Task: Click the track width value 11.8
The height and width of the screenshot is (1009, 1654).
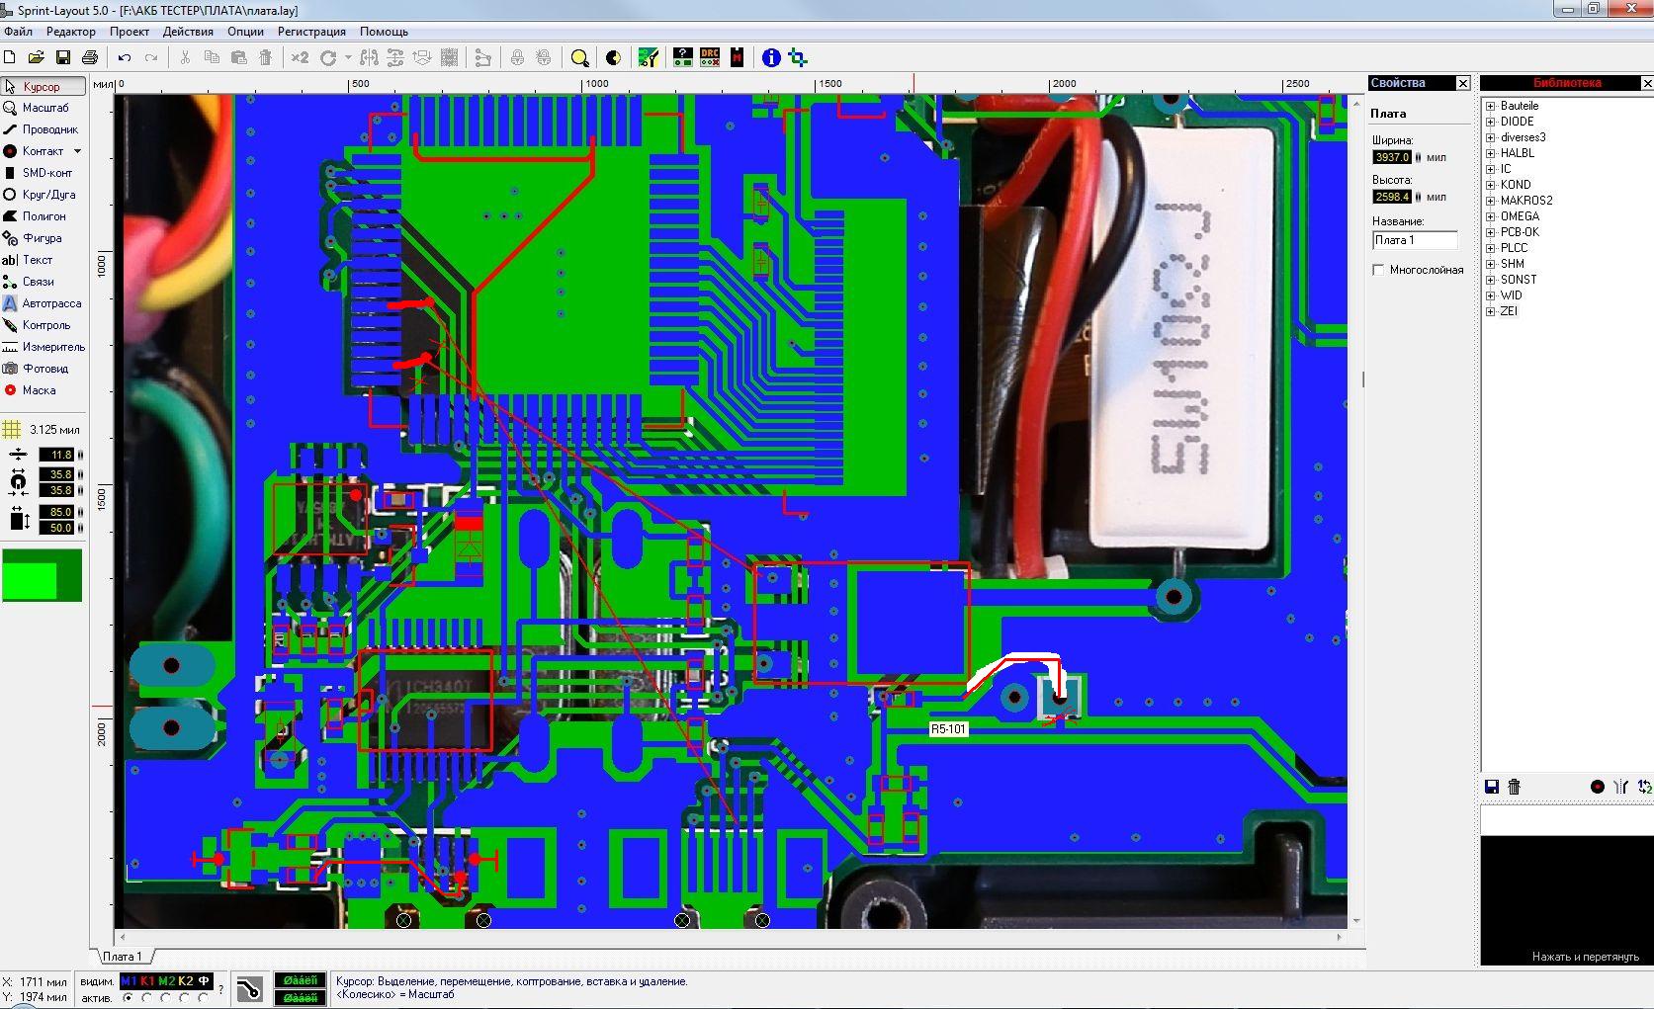Action: 57,455
